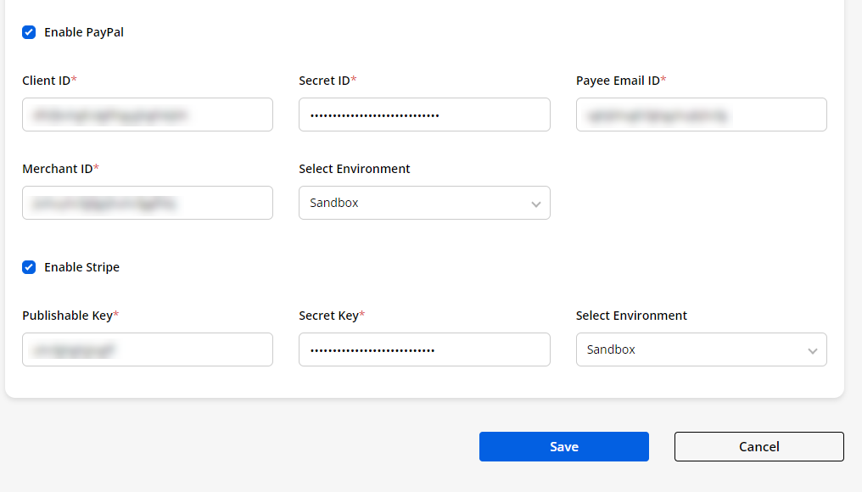
Task: Select the Payee Email ID input box
Action: click(701, 115)
